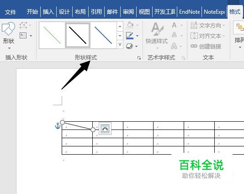Open the Shape Fill dropdown arrow
The image size is (244, 194).
pos(137,25)
